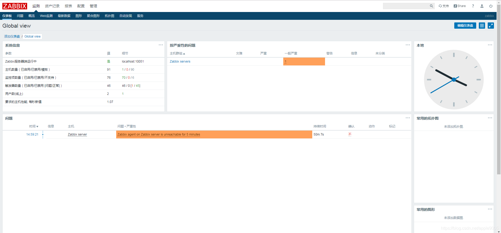Switch to the 最新数据 submenu tab
501x233 pixels.
click(64, 16)
